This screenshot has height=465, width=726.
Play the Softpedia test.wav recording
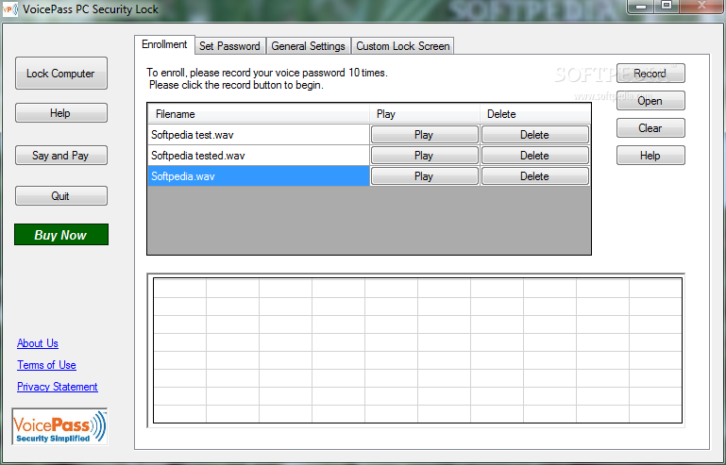(424, 135)
